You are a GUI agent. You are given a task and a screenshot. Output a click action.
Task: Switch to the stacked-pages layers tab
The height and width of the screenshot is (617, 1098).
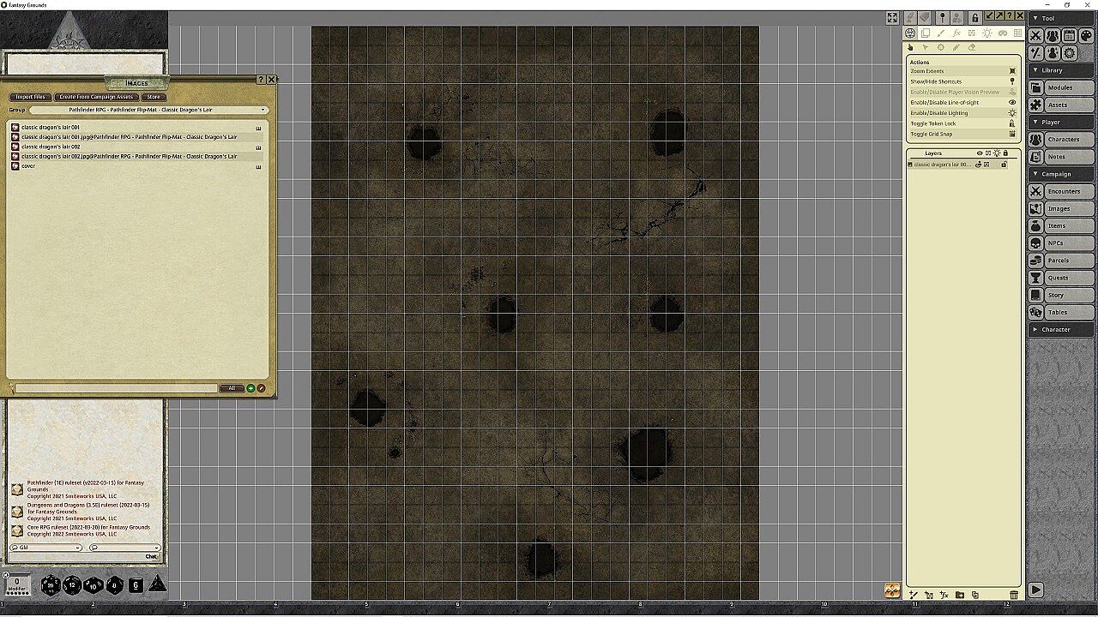click(926, 33)
